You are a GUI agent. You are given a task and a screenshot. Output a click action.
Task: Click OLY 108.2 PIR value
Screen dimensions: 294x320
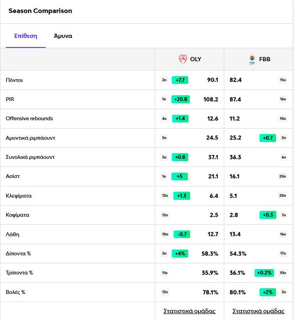[211, 99]
